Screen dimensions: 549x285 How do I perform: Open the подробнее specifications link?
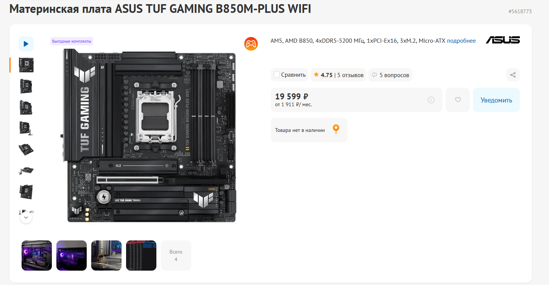tap(461, 40)
